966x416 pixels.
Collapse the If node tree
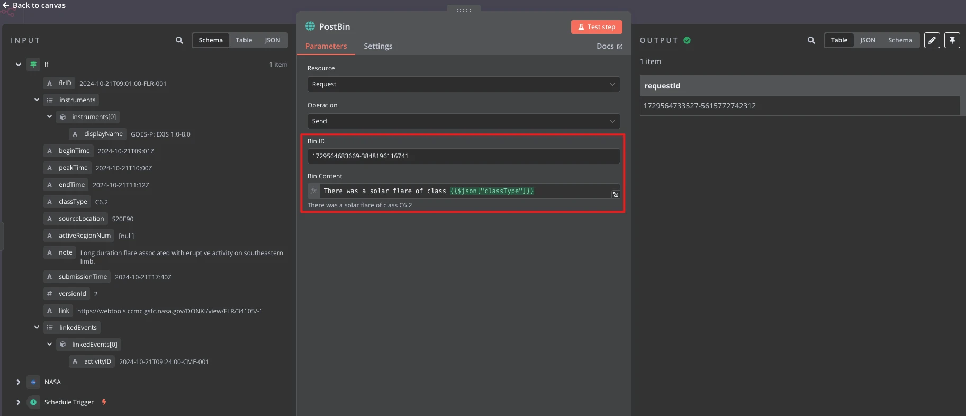point(19,65)
